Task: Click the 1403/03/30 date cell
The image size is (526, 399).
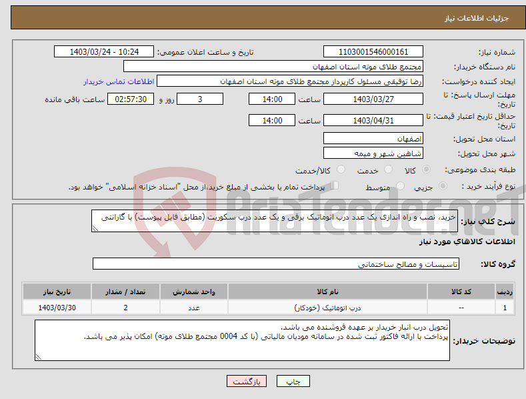Action: coord(57,308)
